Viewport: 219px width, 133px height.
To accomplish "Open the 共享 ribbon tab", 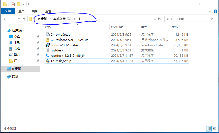I will click(x=35, y=11).
